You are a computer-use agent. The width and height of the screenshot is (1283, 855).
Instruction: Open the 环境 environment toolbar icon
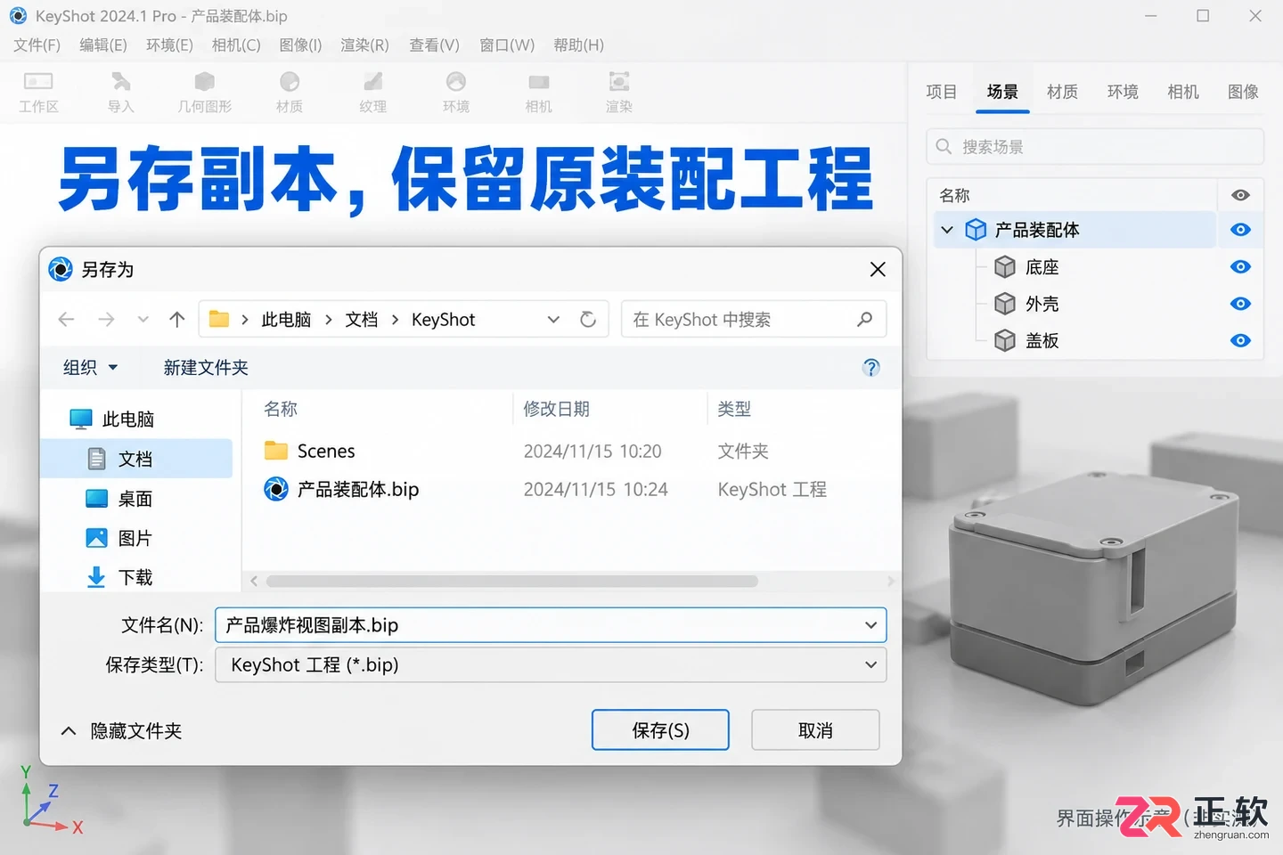456,93
